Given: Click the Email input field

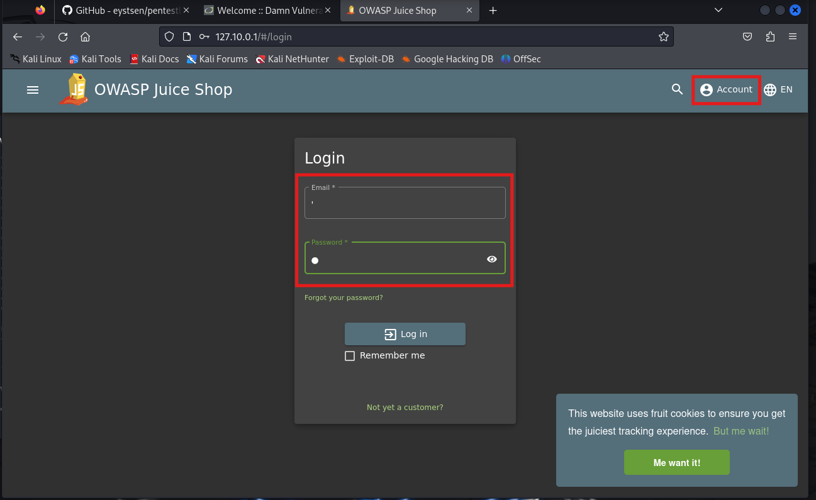Looking at the screenshot, I should [x=405, y=203].
